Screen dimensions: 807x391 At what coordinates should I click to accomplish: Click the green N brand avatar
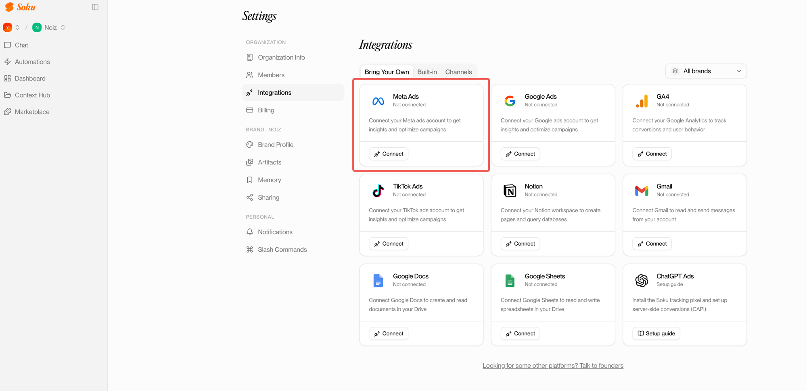point(37,27)
